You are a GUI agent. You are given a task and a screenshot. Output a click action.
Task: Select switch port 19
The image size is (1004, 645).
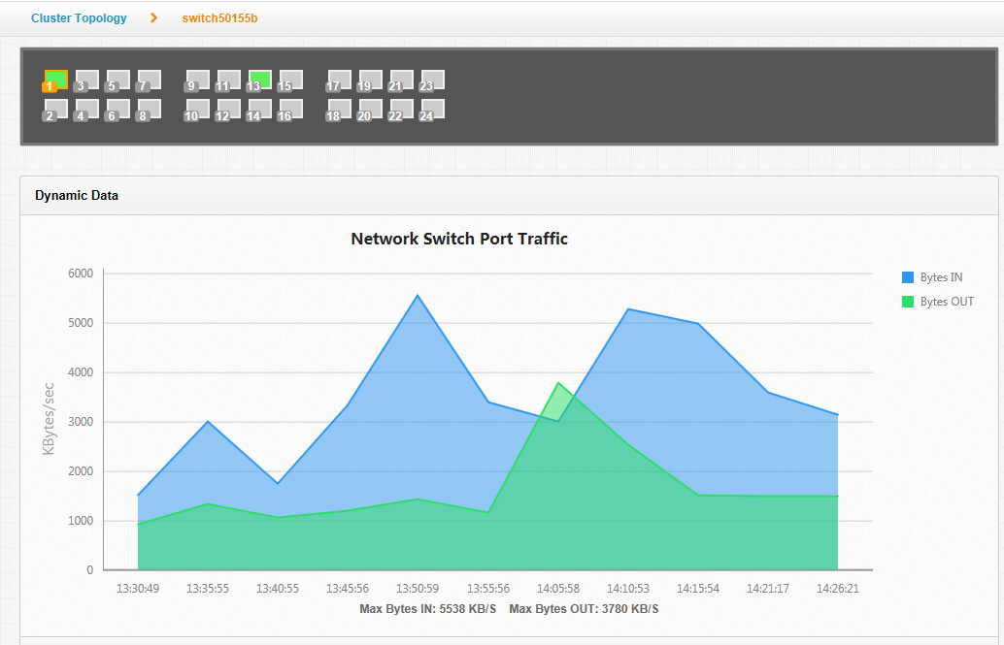pos(371,80)
